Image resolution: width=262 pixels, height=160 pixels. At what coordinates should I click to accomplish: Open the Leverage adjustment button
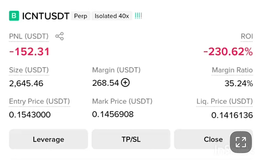[48, 139]
